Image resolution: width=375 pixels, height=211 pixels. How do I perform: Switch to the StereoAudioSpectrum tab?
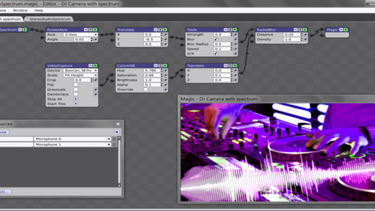click(x=49, y=19)
